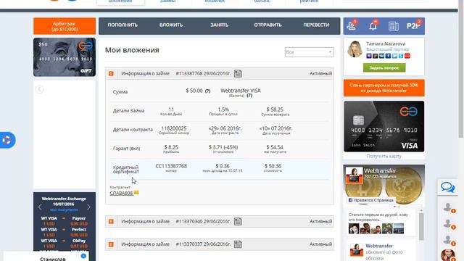The image size is (464, 261).
Task: Click the Facebook icon under Tamara Nazarova
Action: coord(388,56)
